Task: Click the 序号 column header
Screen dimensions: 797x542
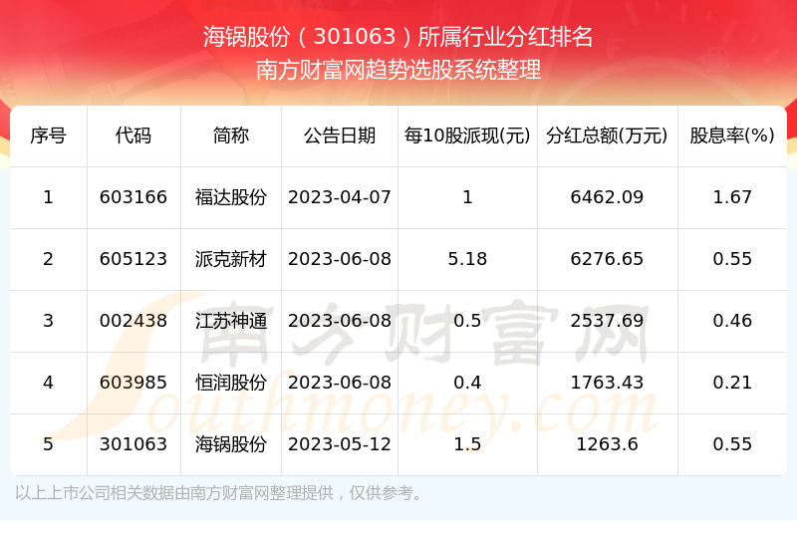Action: click(48, 135)
